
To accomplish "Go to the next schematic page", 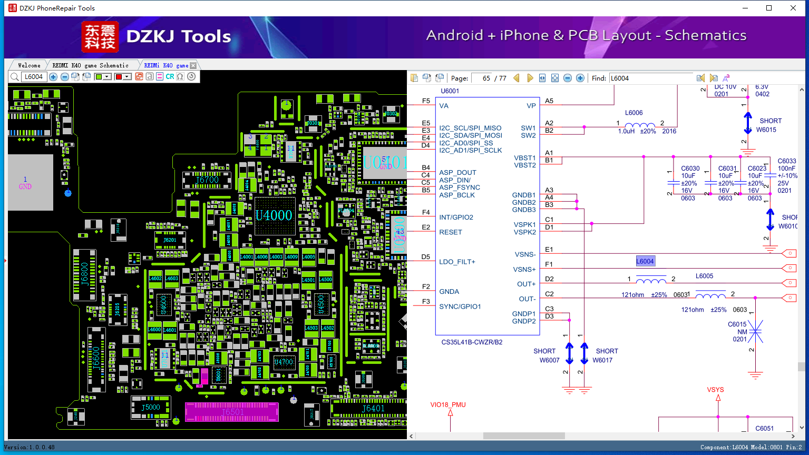I will 530,78.
